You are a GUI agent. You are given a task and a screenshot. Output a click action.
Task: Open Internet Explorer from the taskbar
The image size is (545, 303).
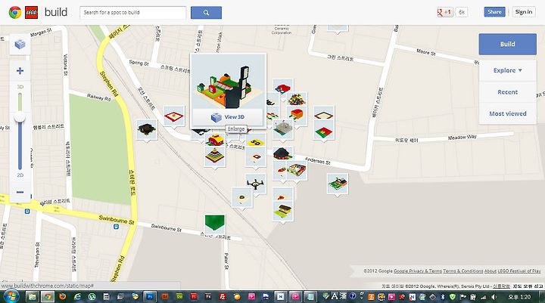coord(77,297)
